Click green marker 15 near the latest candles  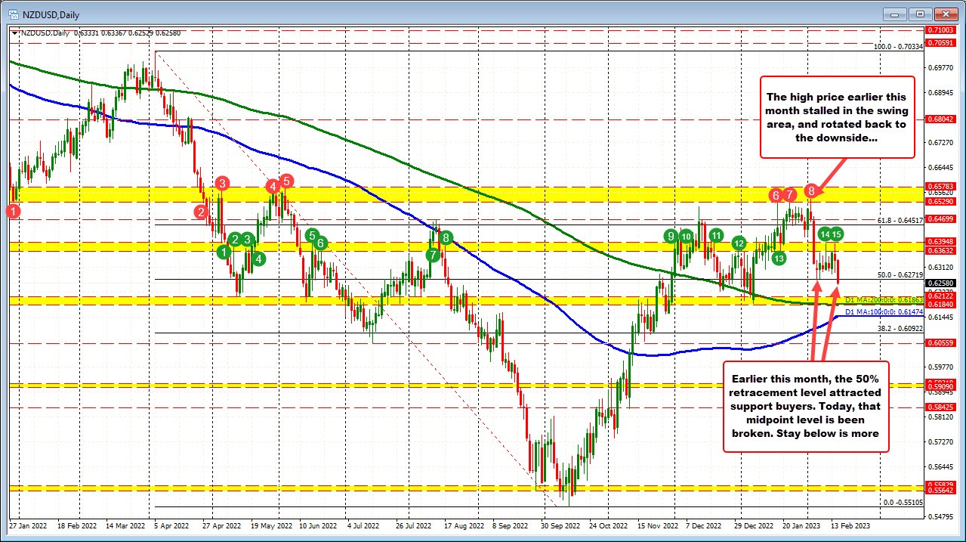836,234
